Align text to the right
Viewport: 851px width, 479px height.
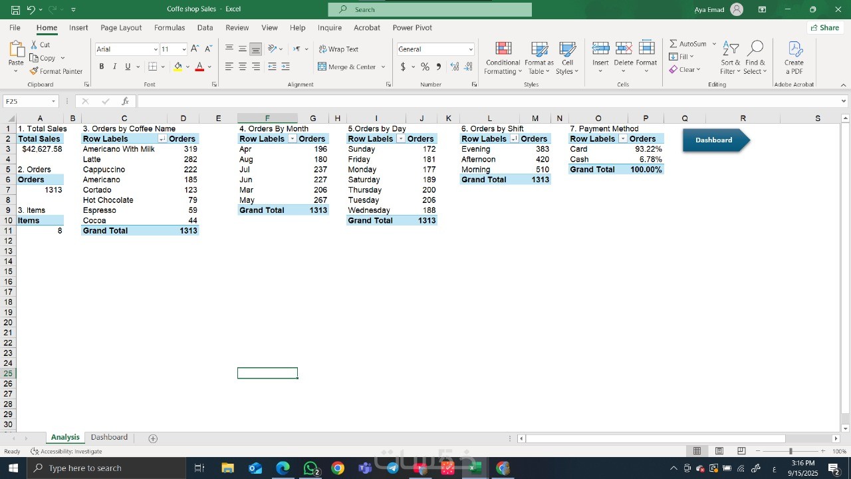256,67
